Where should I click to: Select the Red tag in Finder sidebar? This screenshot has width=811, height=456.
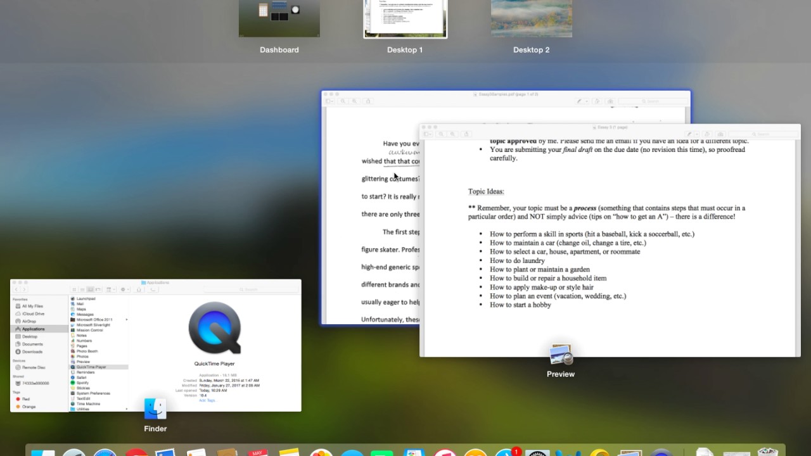click(25, 399)
